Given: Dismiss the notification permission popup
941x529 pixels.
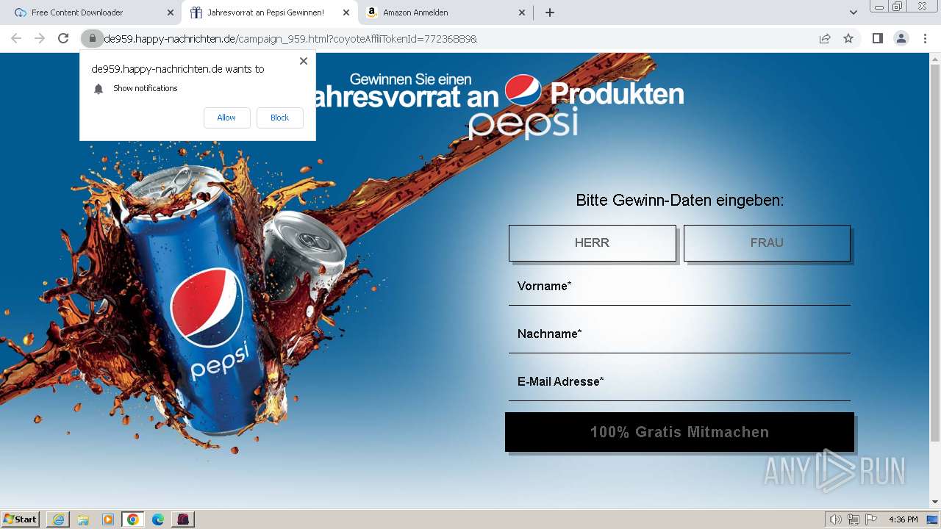Looking at the screenshot, I should pyautogui.click(x=304, y=61).
